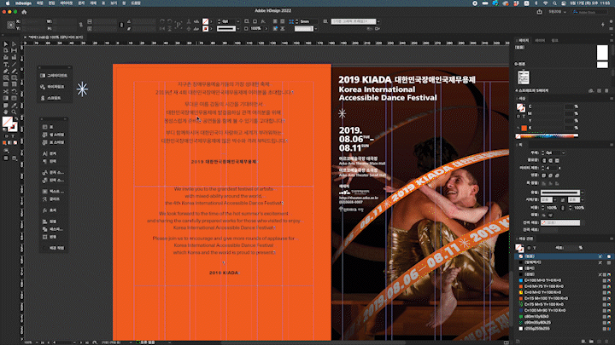Select the Selection tool arrow
Viewport: 615px width, 345px height.
point(6,43)
